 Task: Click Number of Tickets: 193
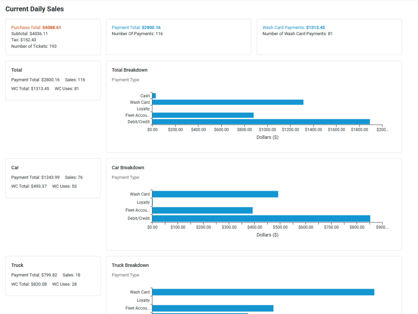[x=34, y=46]
